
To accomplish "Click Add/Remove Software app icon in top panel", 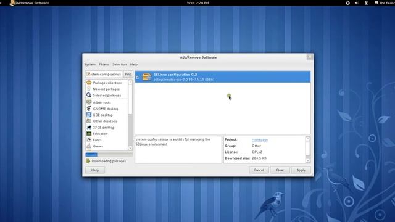I will (12, 3).
